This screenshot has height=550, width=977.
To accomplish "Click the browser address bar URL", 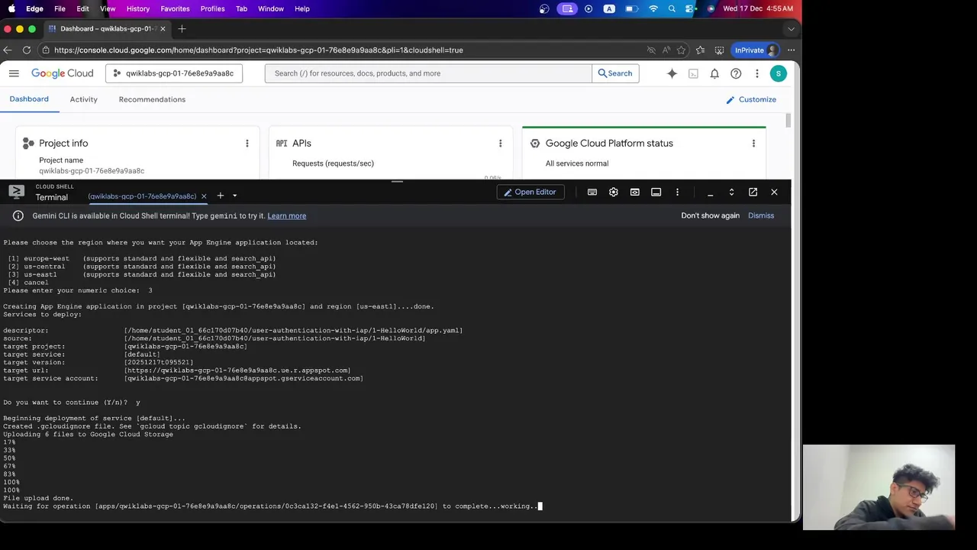I will (259, 50).
